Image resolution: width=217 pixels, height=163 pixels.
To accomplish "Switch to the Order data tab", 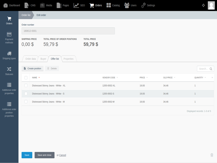I will [x=31, y=59].
